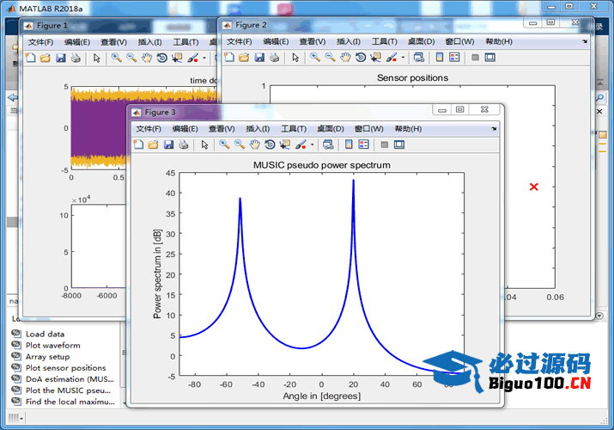Image resolution: width=614 pixels, height=430 pixels.
Task: Click DoA estimation (MUS... section entry
Action: point(70,379)
